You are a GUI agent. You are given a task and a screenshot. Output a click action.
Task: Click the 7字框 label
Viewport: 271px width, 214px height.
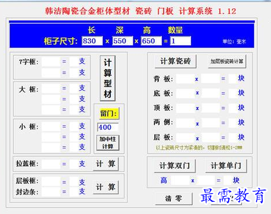click(x=28, y=62)
